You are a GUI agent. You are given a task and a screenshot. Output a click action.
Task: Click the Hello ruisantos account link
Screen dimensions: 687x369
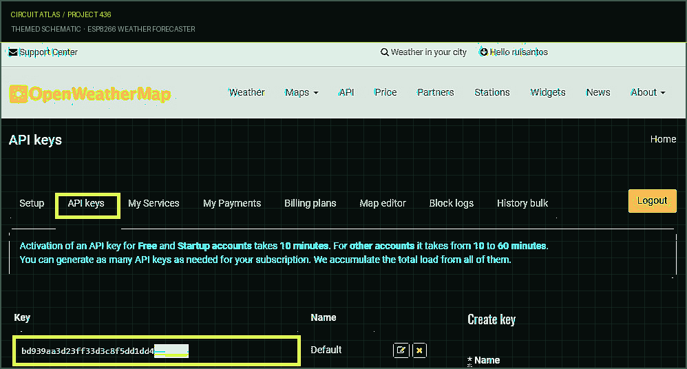(519, 52)
